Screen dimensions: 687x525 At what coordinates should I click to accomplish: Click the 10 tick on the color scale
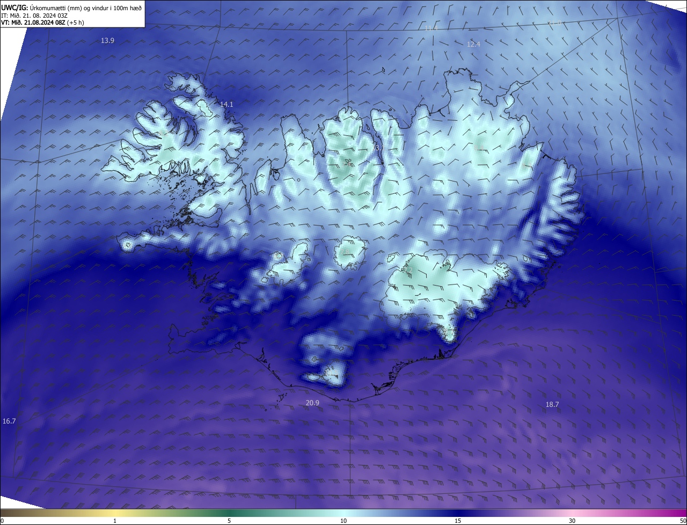343,521
